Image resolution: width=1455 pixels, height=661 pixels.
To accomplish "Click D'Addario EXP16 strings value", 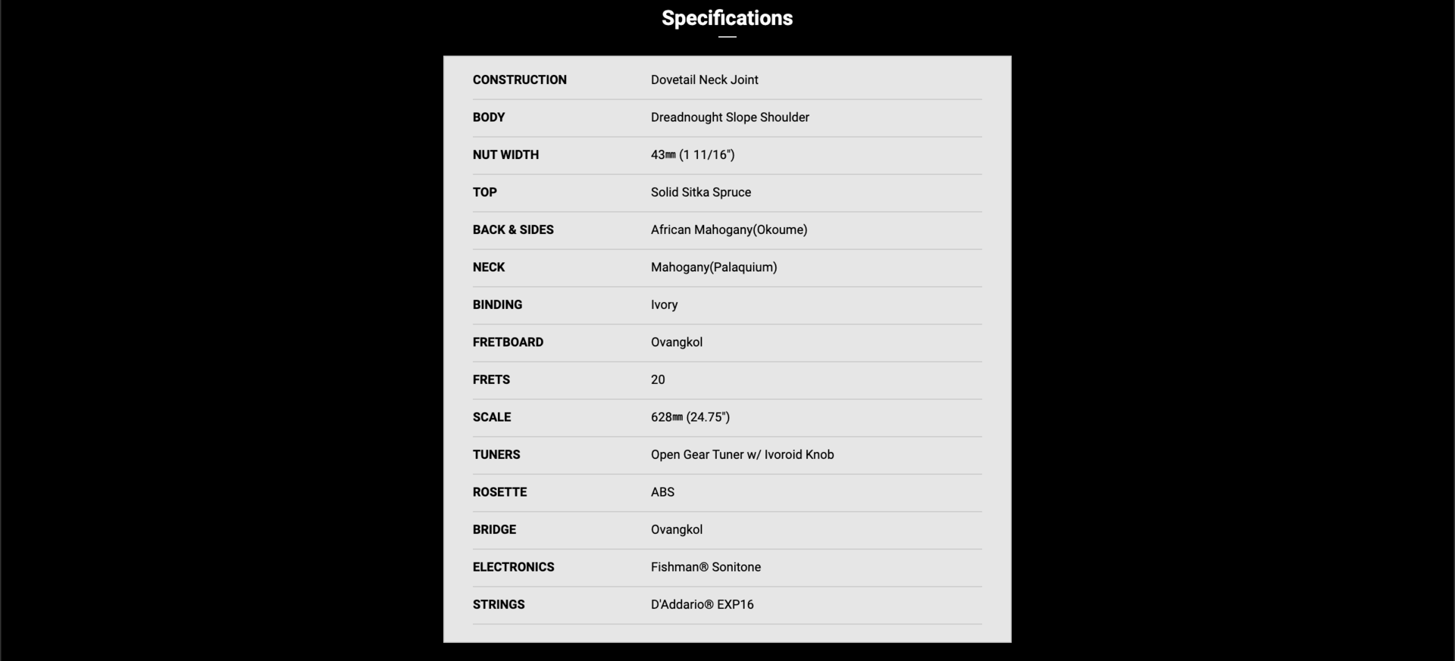I will (x=702, y=604).
